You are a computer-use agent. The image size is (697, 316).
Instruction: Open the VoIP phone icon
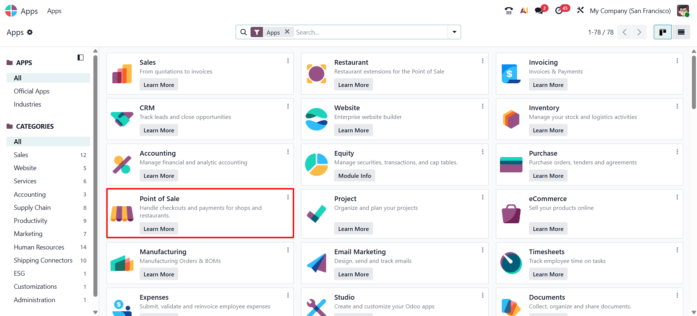tap(509, 11)
